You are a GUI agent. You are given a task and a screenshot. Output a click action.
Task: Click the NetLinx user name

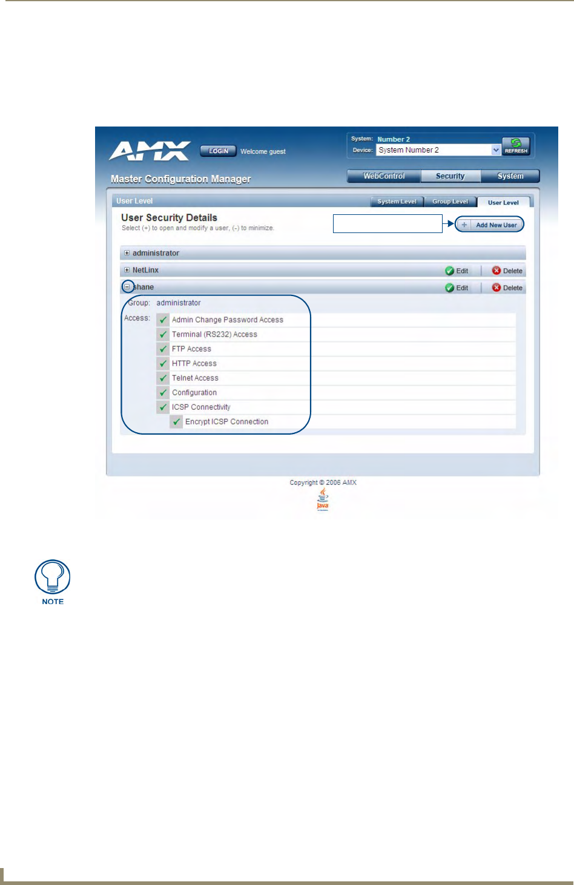(x=145, y=270)
